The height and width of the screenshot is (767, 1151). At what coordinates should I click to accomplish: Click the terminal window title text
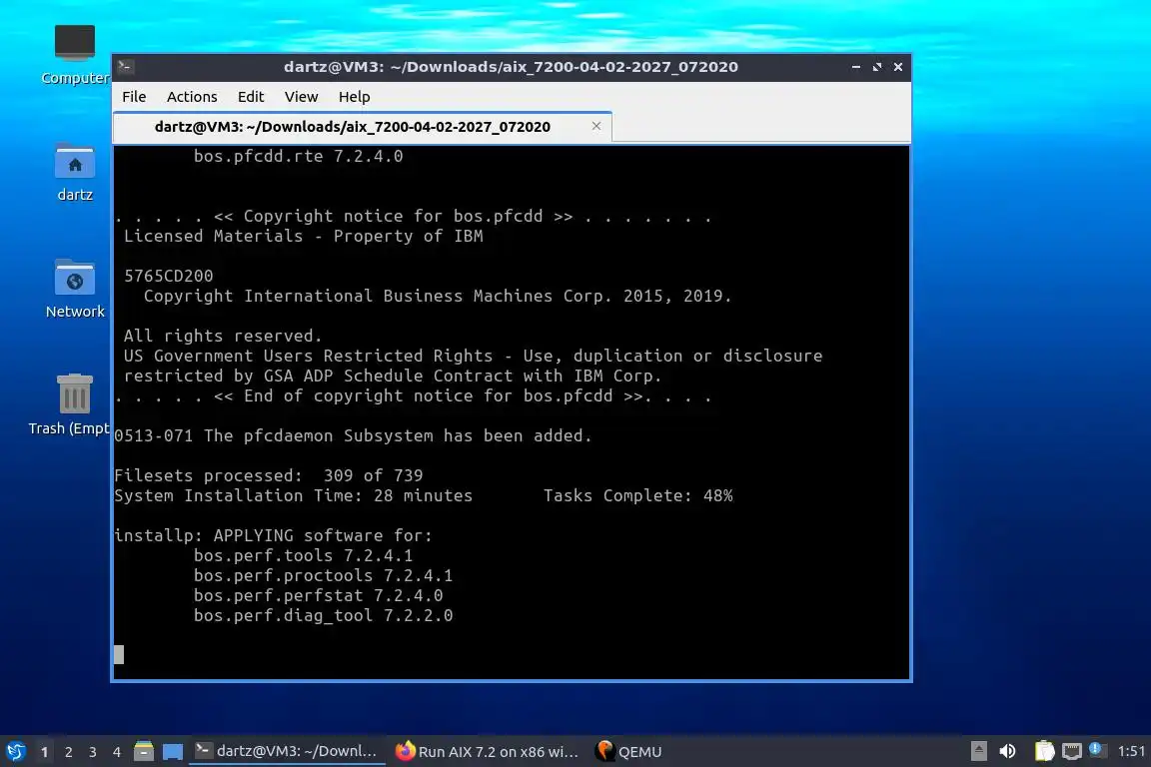click(x=511, y=67)
